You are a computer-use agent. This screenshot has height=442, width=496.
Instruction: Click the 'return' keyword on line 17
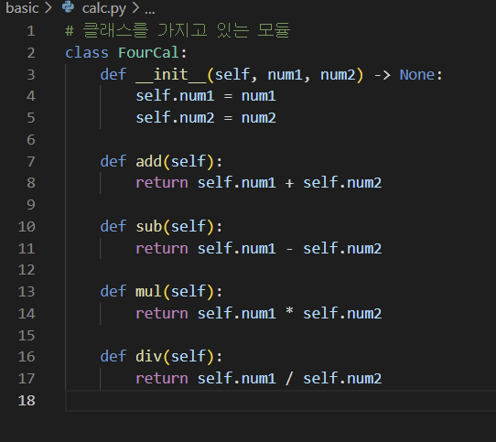point(162,379)
